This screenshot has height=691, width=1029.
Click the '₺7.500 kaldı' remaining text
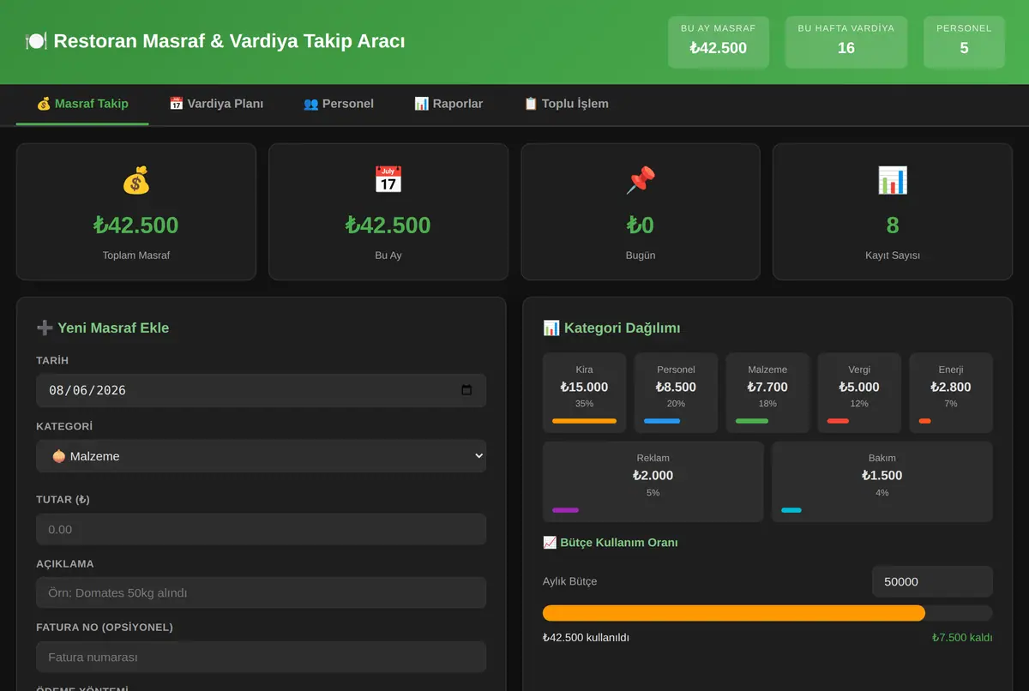[962, 638]
